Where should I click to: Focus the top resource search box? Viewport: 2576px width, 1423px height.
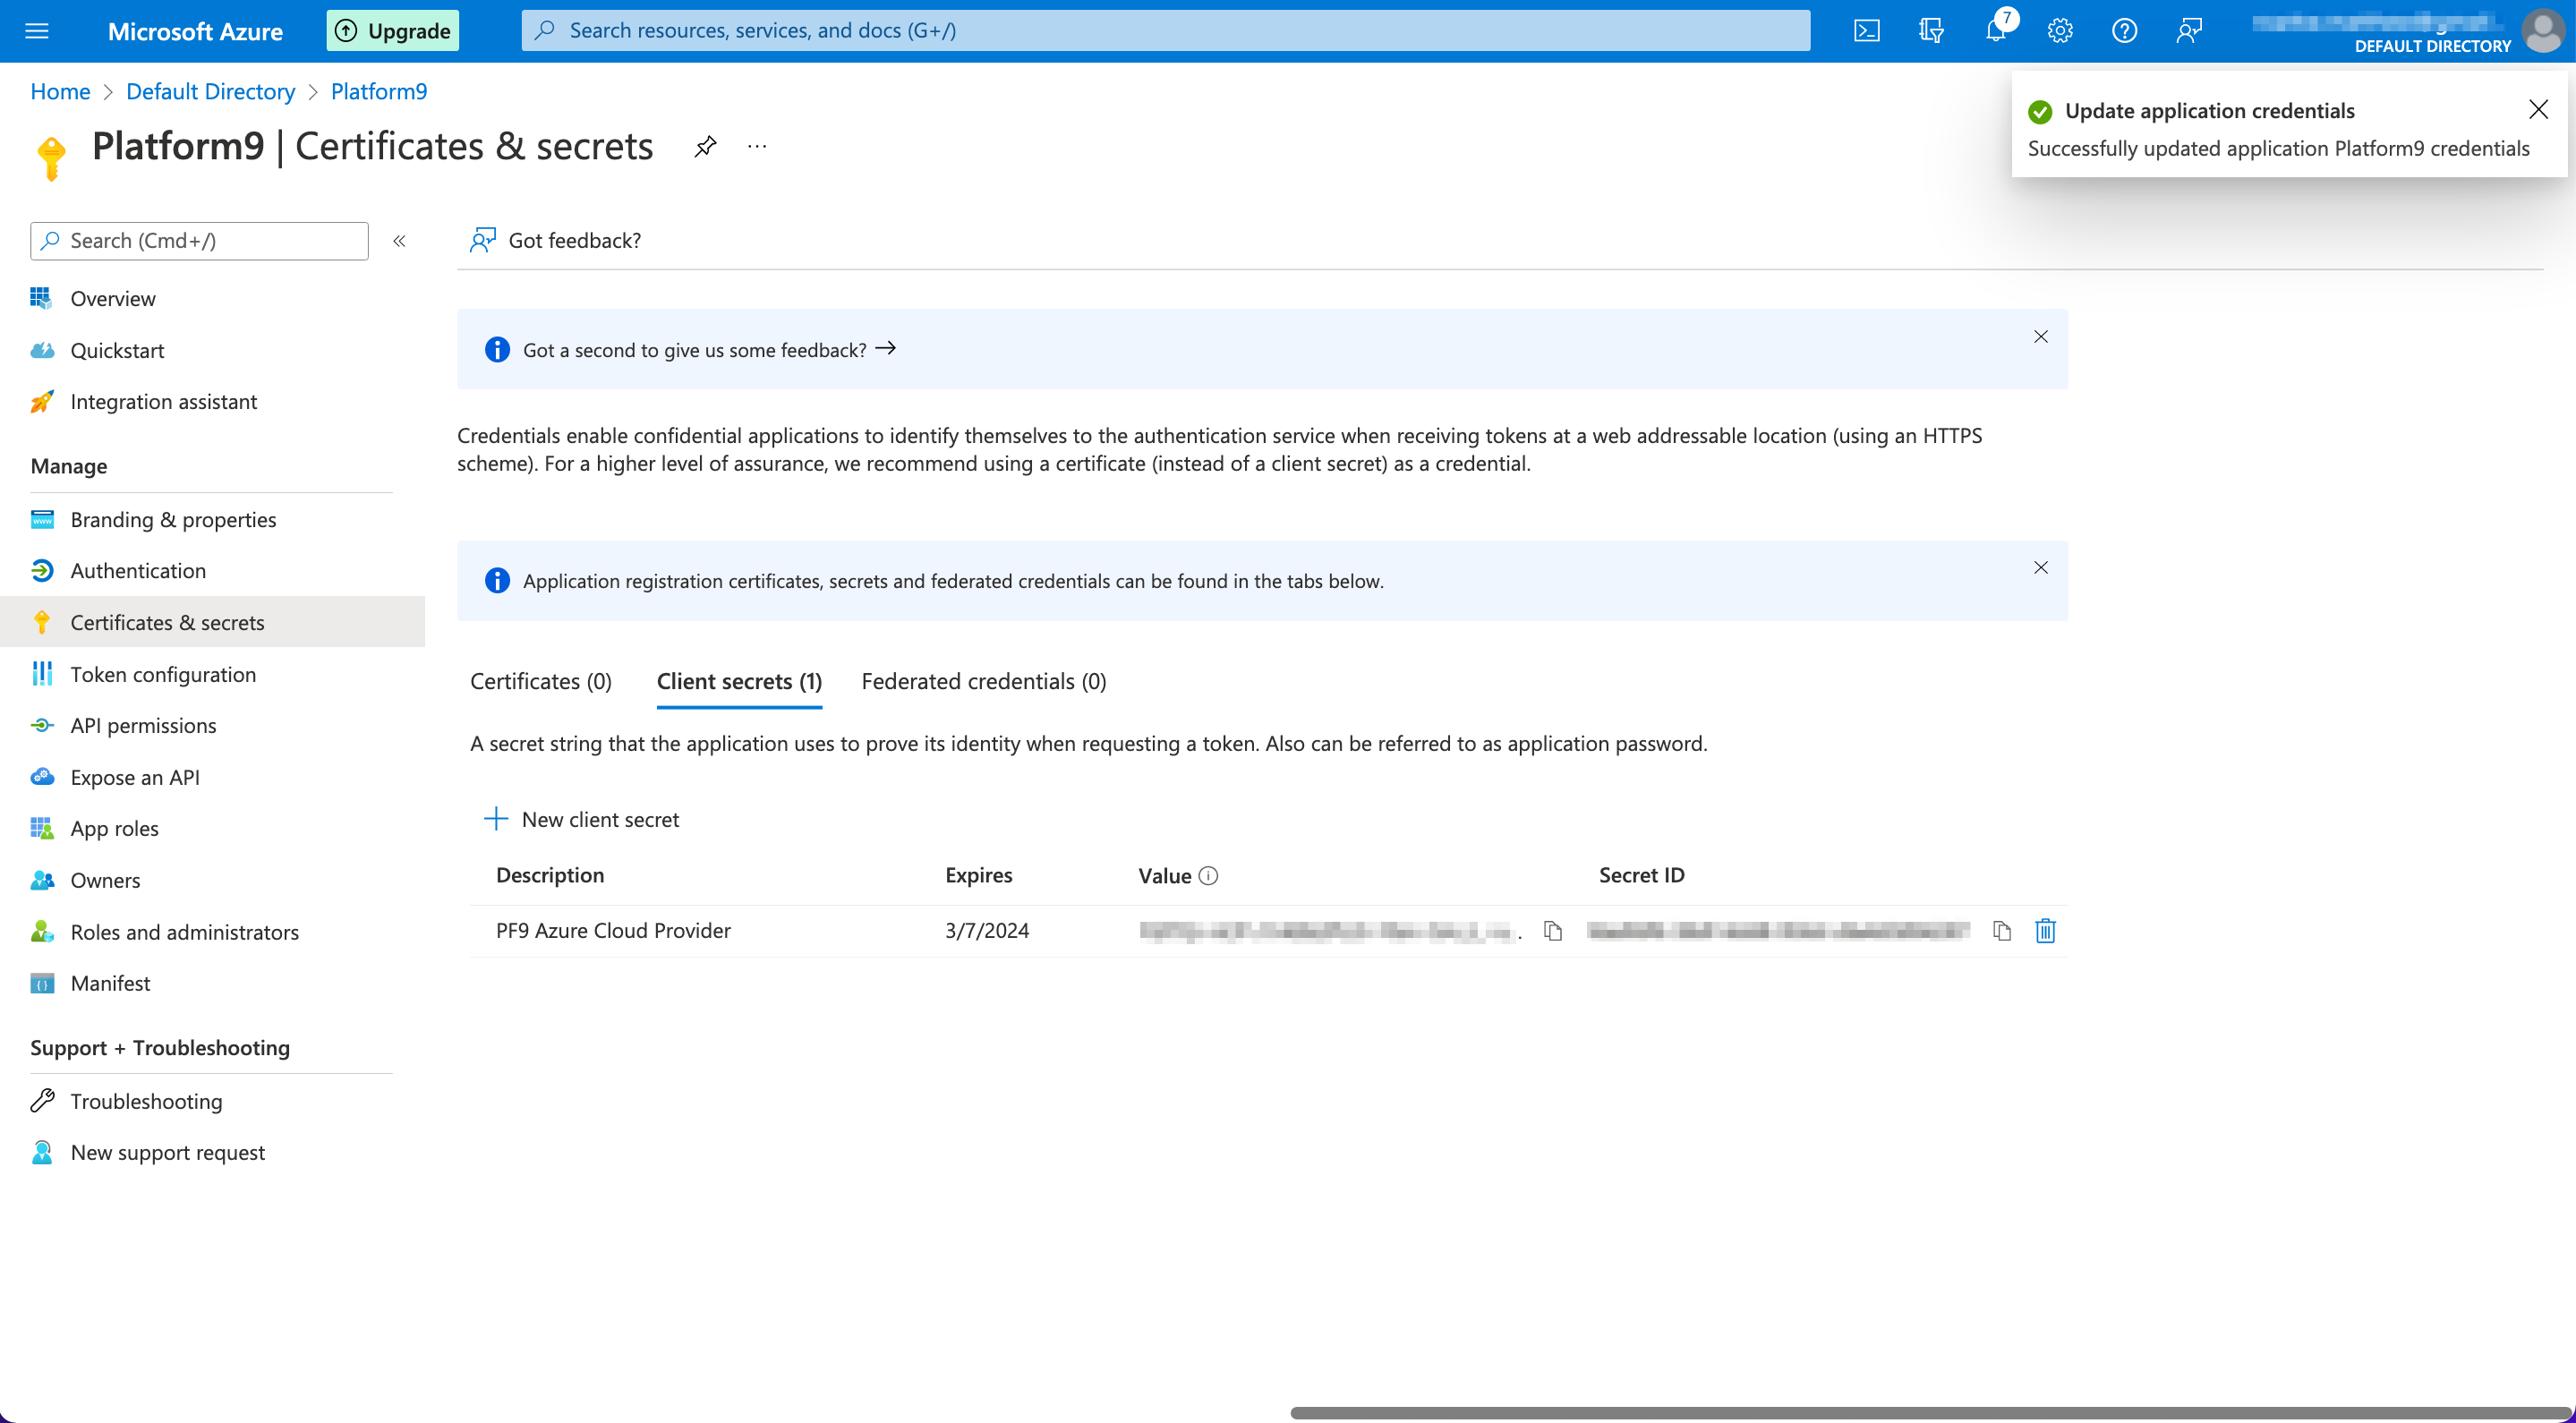pos(1165,30)
